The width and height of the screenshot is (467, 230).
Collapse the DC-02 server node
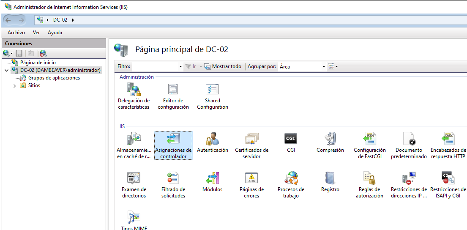7,71
